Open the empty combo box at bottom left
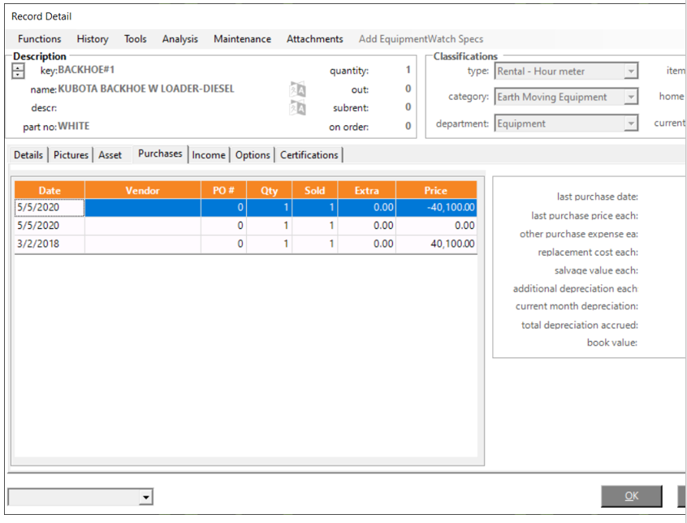This screenshot has height=523, width=687. (146, 497)
